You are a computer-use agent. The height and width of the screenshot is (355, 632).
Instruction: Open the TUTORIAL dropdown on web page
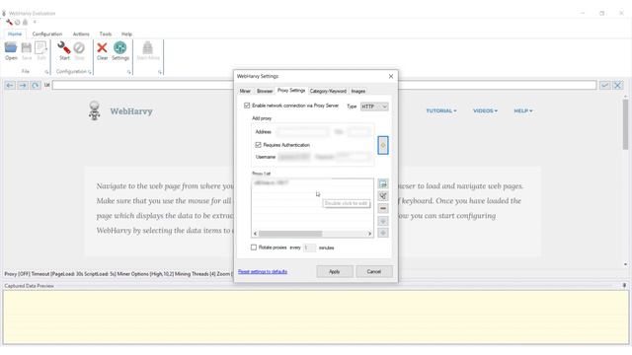[x=441, y=110]
